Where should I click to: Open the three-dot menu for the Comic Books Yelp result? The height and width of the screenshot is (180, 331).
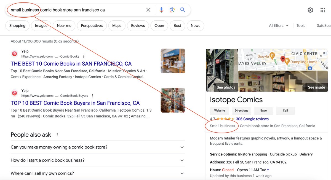[x=84, y=57]
